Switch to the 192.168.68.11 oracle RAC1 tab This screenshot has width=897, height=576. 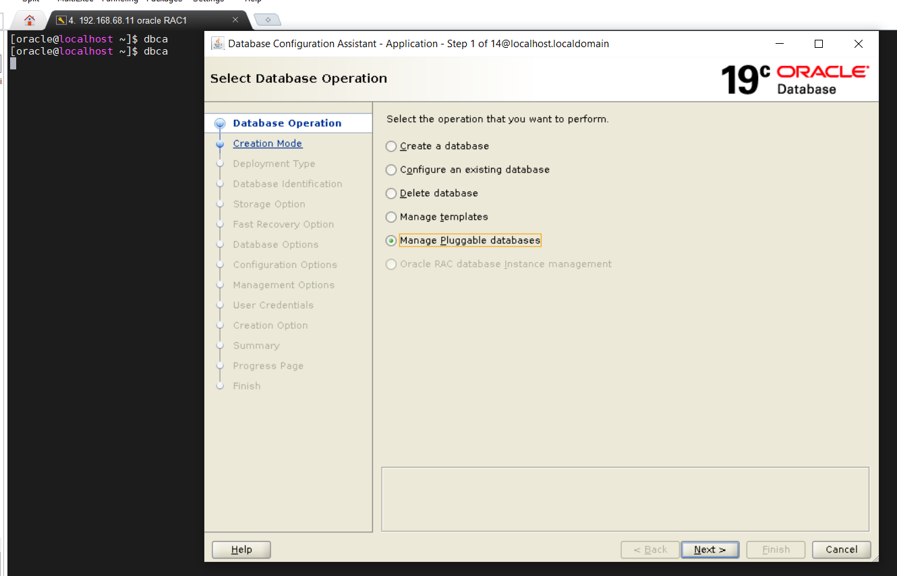[x=128, y=20]
